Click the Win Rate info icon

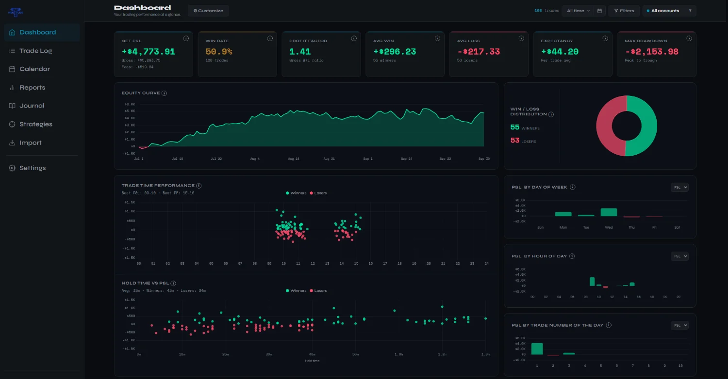pos(270,38)
